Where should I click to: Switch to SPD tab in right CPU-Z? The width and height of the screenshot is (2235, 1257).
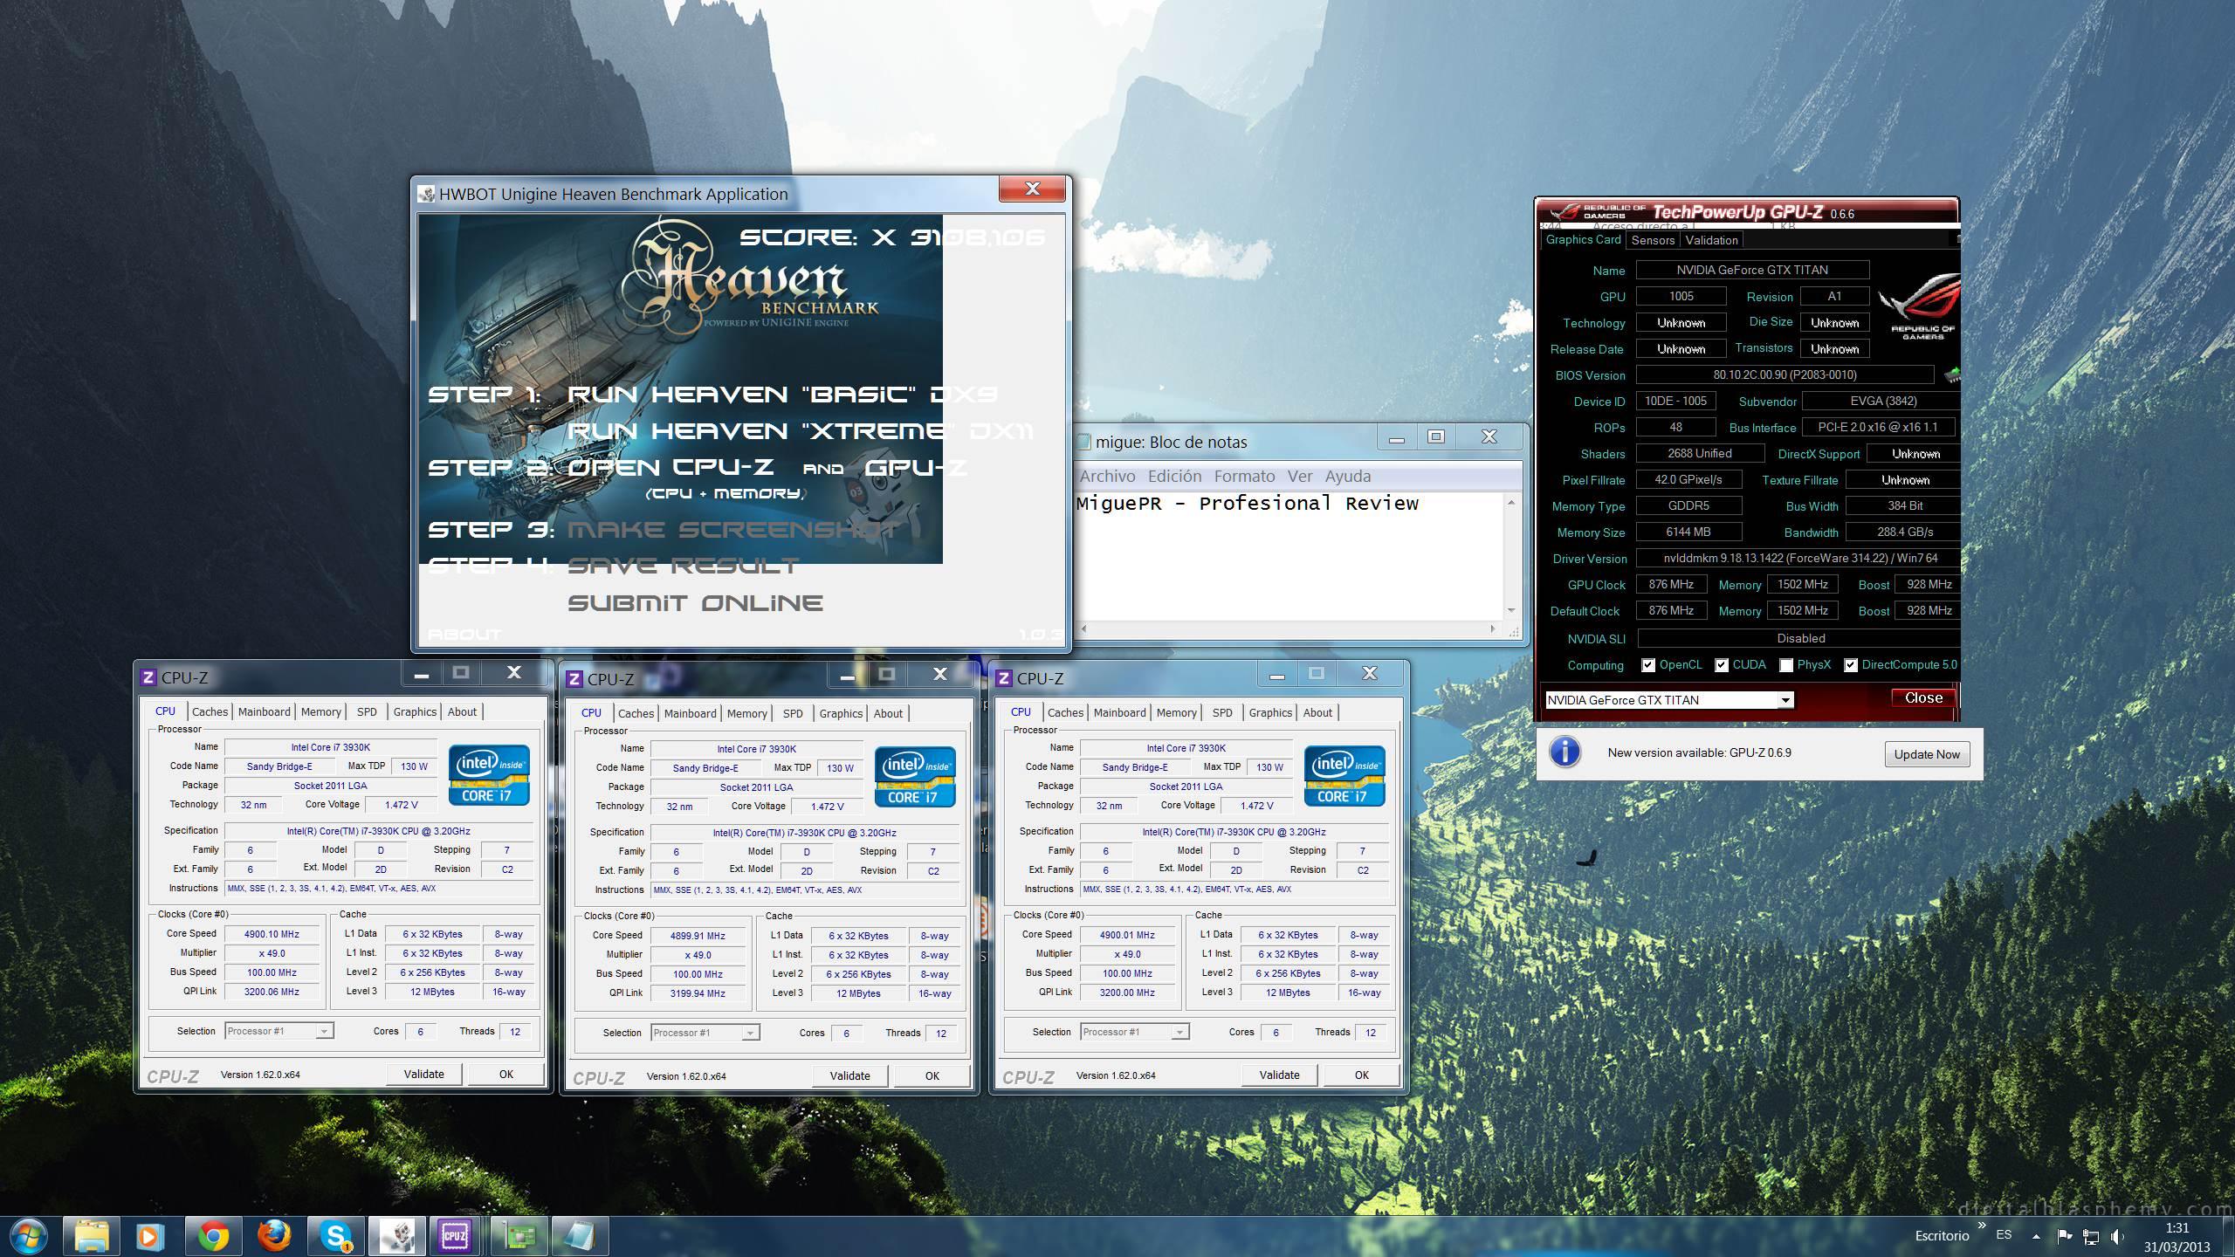(1222, 712)
